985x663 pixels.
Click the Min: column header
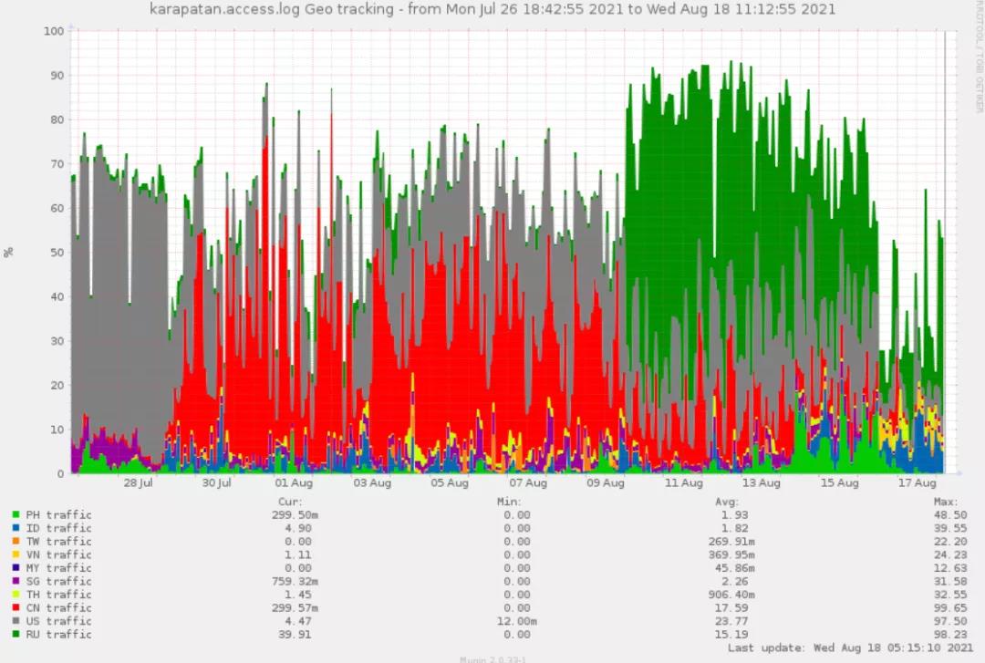coord(507,502)
